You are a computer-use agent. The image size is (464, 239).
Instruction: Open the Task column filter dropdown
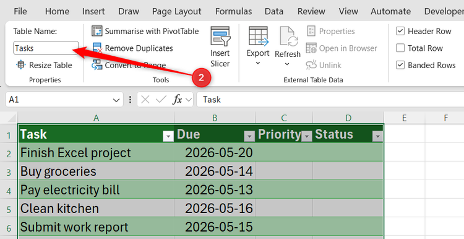pos(168,136)
